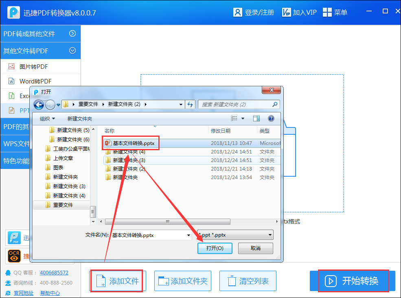Select the 图片转PDF image icon

(x=11, y=66)
